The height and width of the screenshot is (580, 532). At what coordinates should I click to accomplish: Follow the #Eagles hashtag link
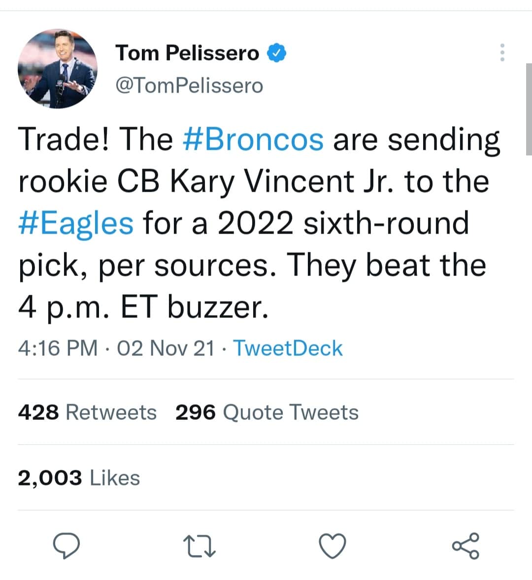tap(76, 223)
